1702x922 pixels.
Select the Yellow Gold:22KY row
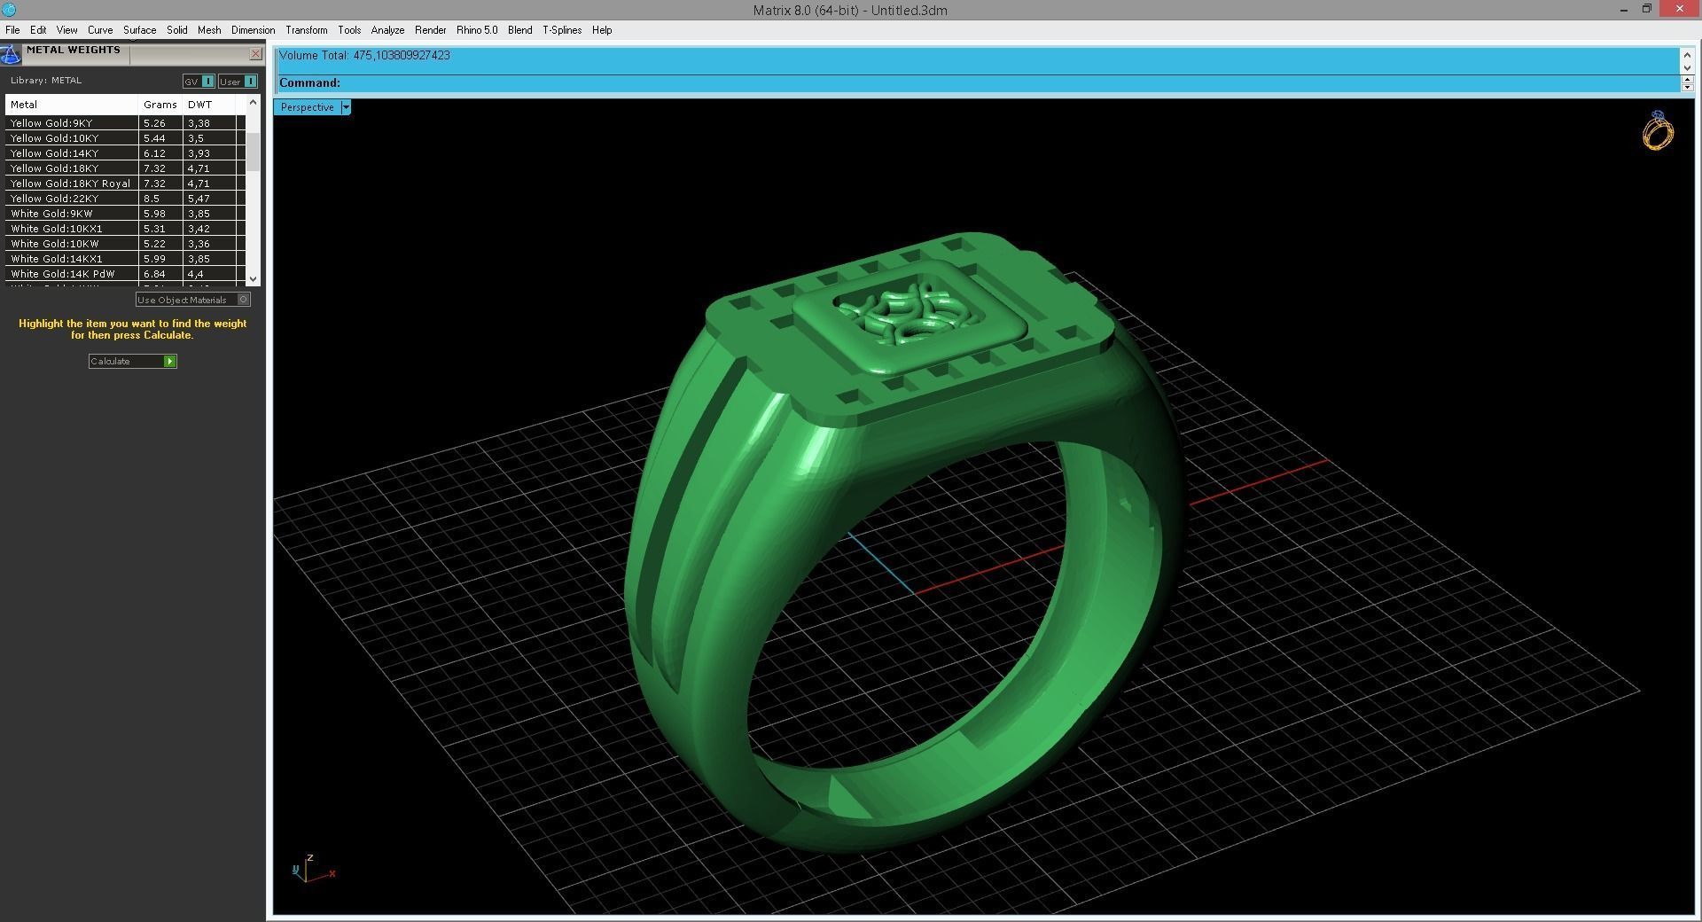point(125,199)
